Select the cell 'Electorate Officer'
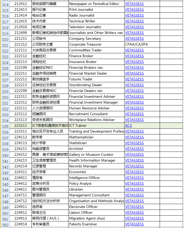 (x=96, y=207)
